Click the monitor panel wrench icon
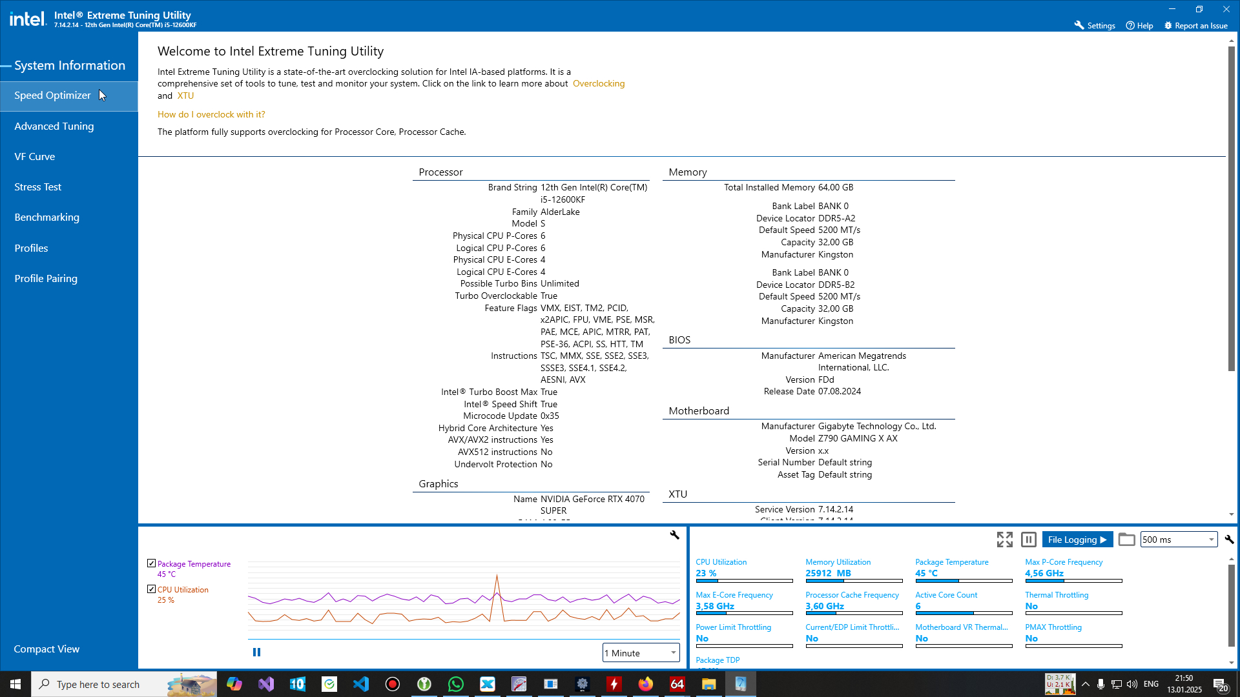The image size is (1240, 697). 1229,540
